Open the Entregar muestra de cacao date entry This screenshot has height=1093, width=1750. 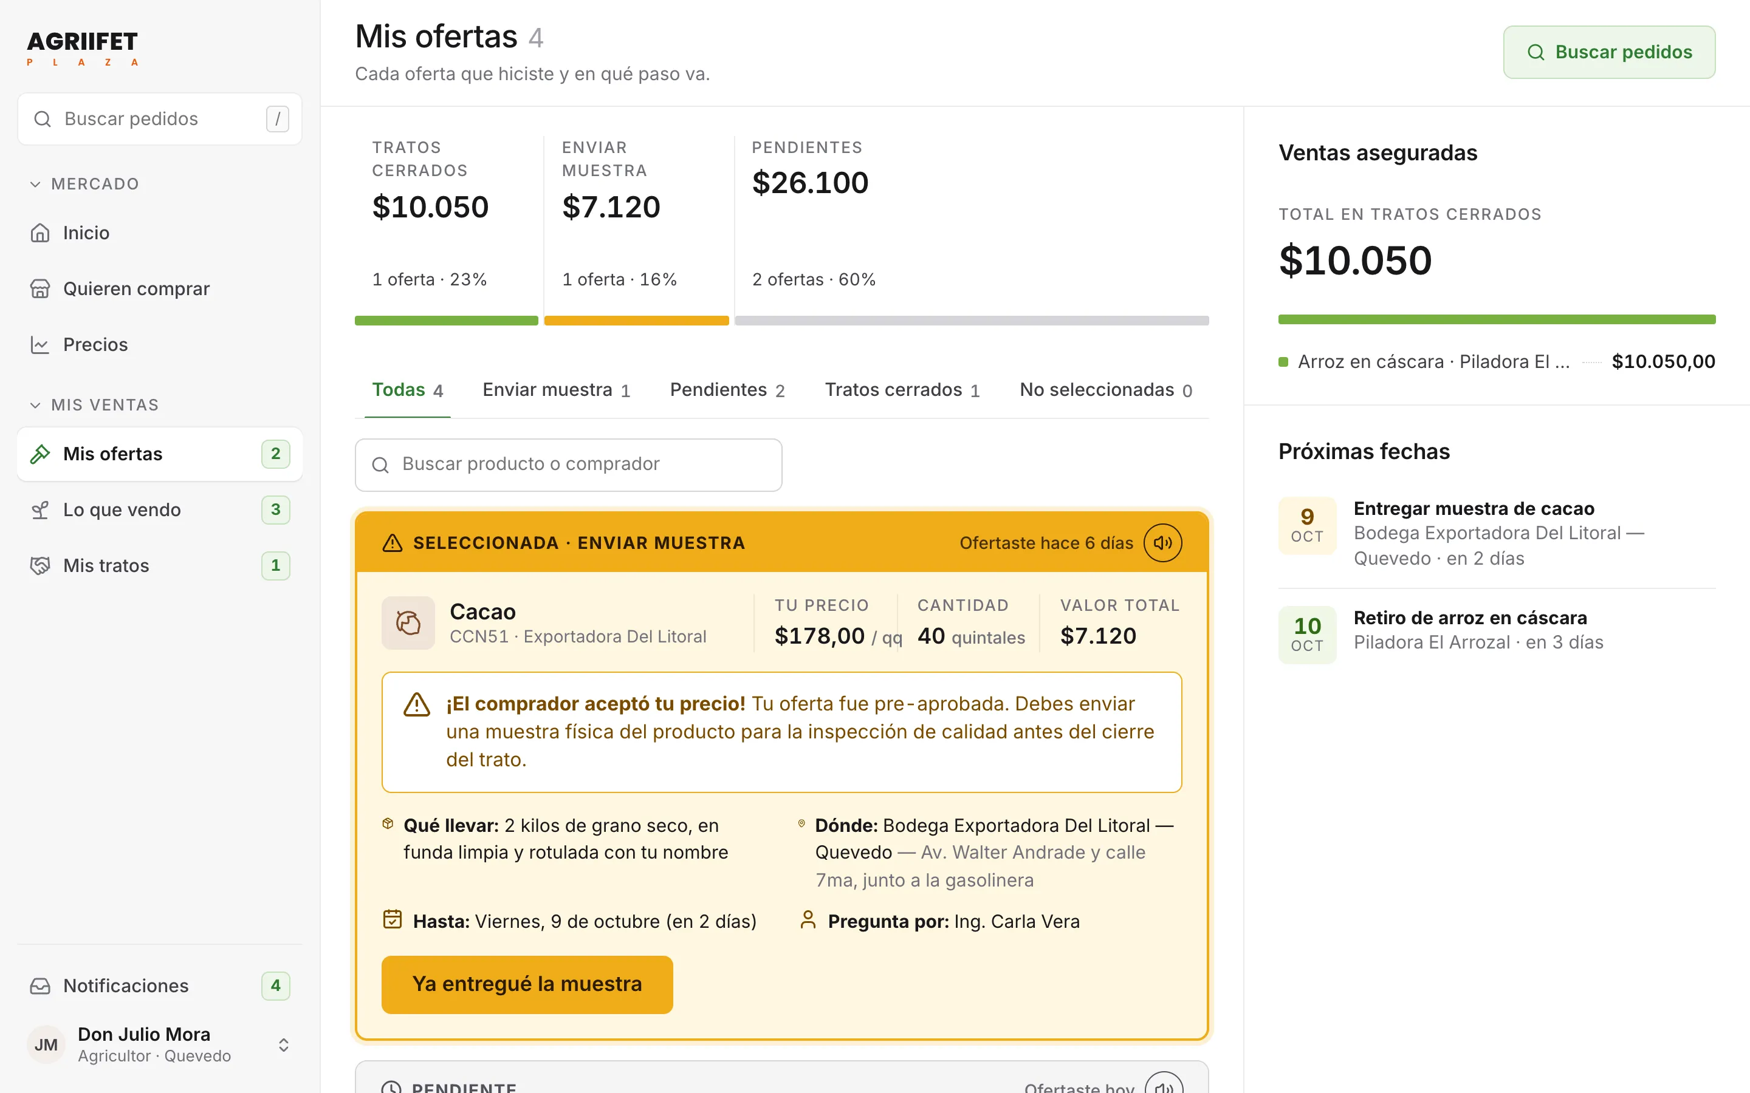pyautogui.click(x=1497, y=533)
